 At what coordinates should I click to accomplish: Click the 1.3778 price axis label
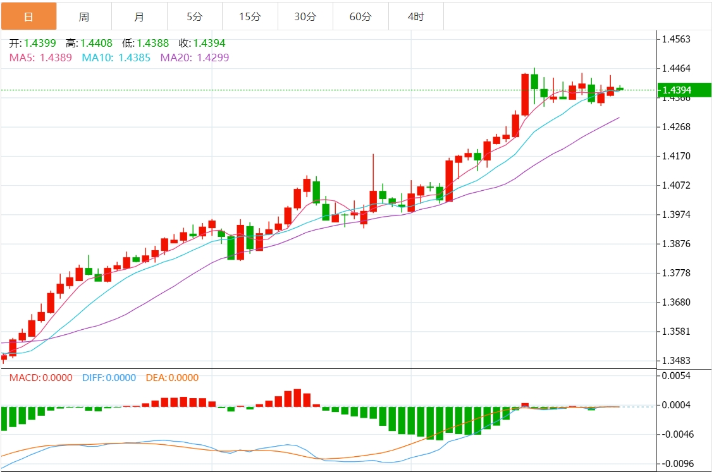click(676, 273)
